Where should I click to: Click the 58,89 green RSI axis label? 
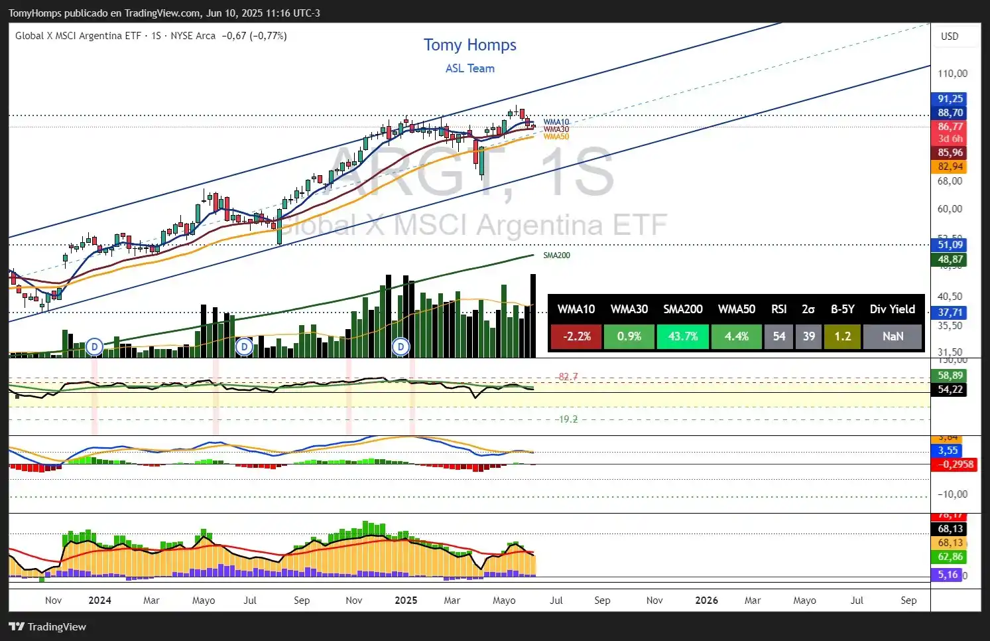click(x=950, y=376)
